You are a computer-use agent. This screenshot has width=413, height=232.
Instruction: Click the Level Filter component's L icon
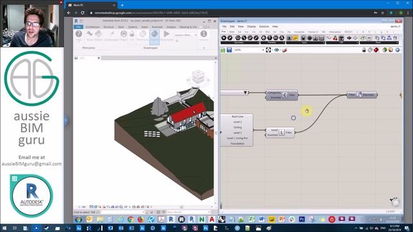pos(281,133)
